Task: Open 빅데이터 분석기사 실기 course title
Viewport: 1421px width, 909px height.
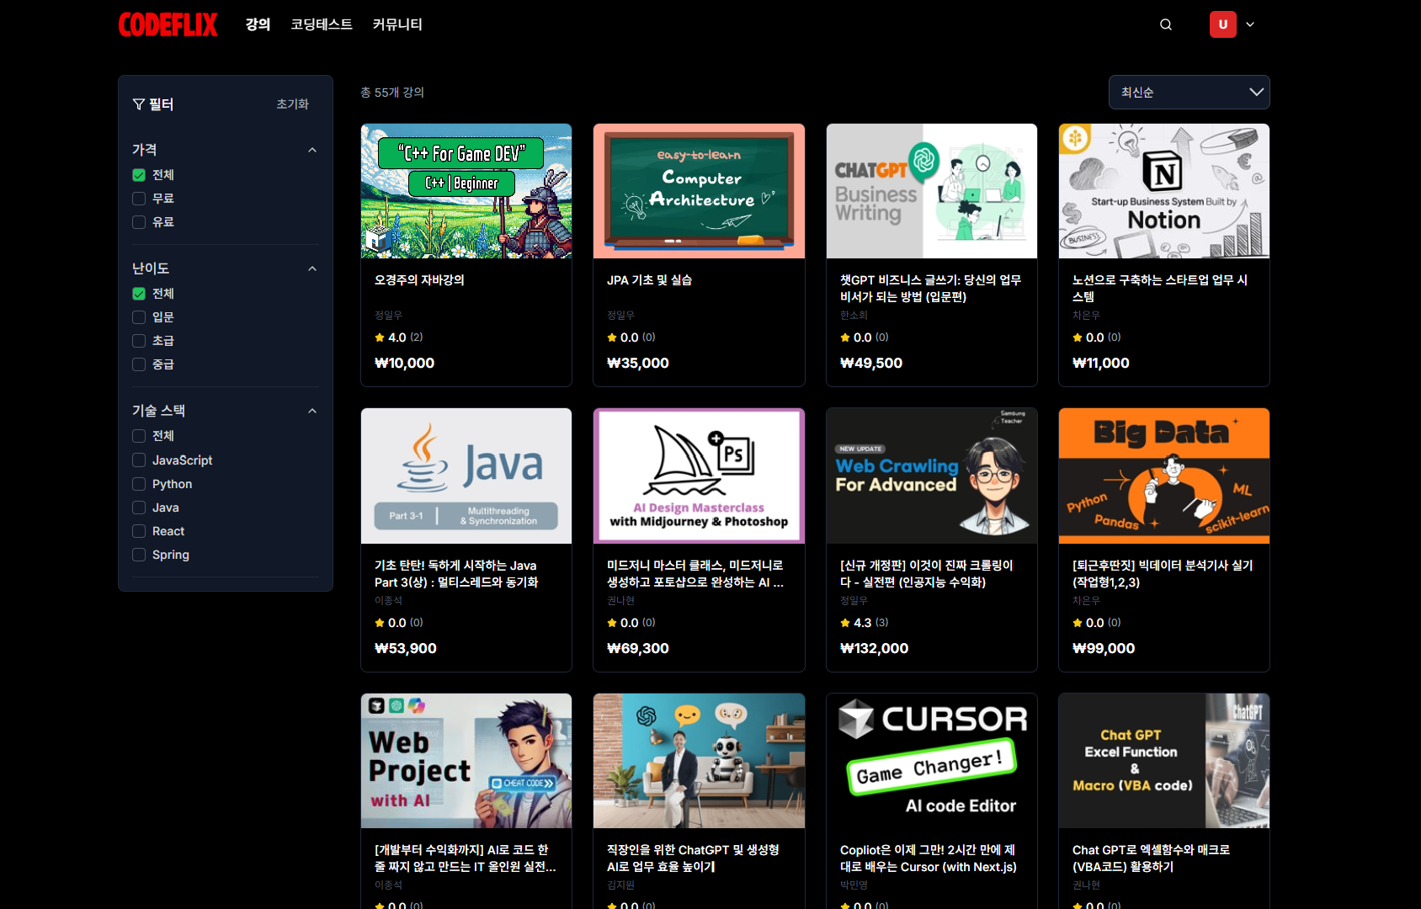Action: point(1163,574)
